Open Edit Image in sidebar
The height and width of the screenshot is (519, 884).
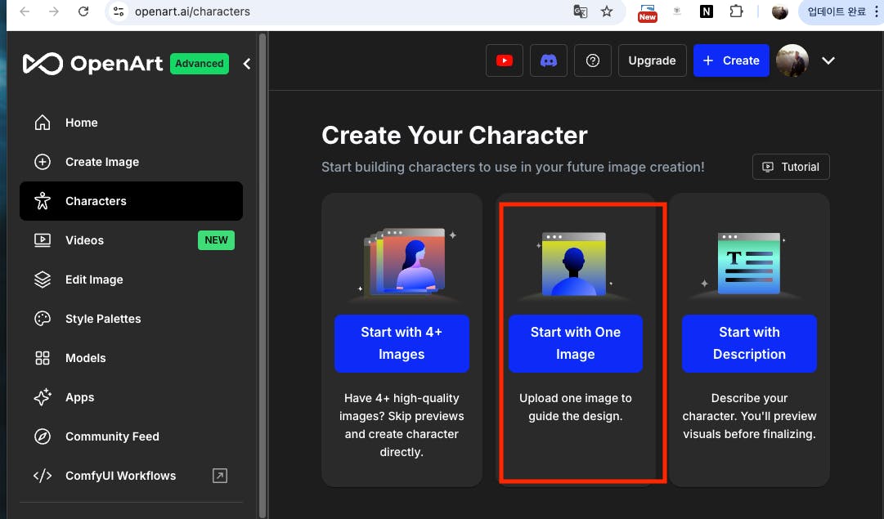(x=131, y=280)
